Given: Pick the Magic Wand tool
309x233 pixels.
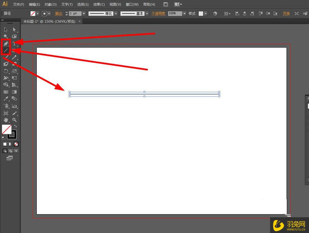Looking at the screenshot, I should click(6, 36).
